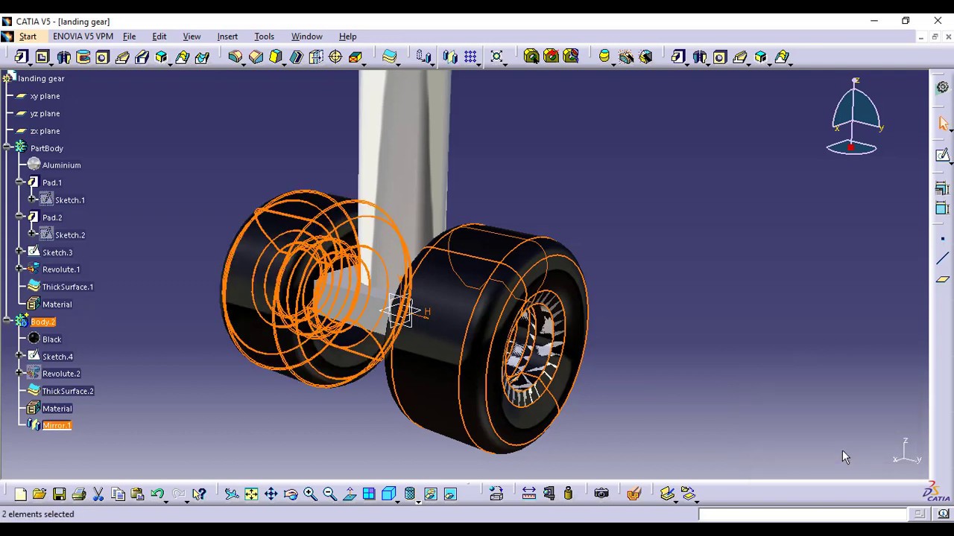Open the ENOVIA V5 VPM menu
Screen dimensions: 954x536
83,36
